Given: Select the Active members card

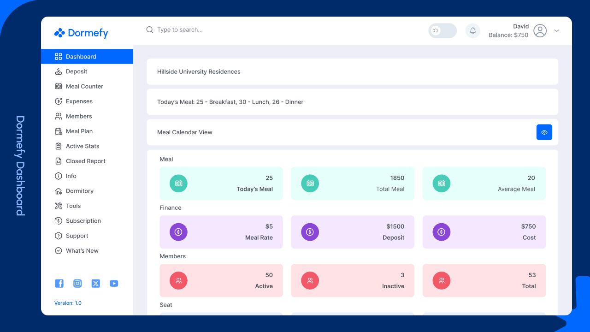Looking at the screenshot, I should 221,280.
